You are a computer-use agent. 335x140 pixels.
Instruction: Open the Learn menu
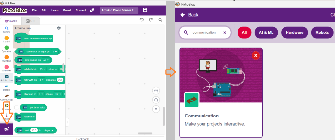point(55,10)
